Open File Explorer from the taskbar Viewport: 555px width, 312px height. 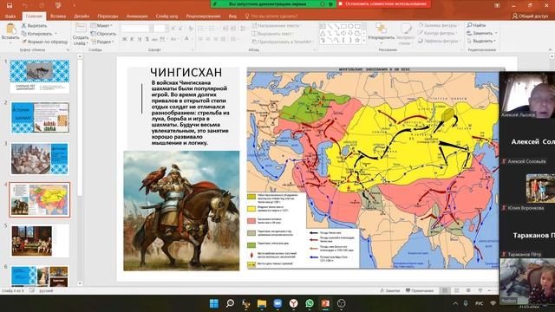pyautogui.click(x=262, y=303)
